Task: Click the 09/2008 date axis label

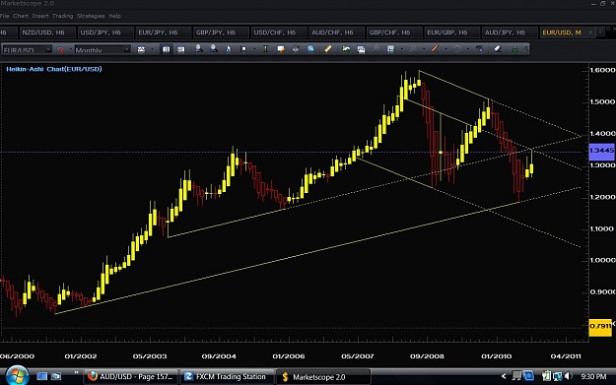Action: 427,356
